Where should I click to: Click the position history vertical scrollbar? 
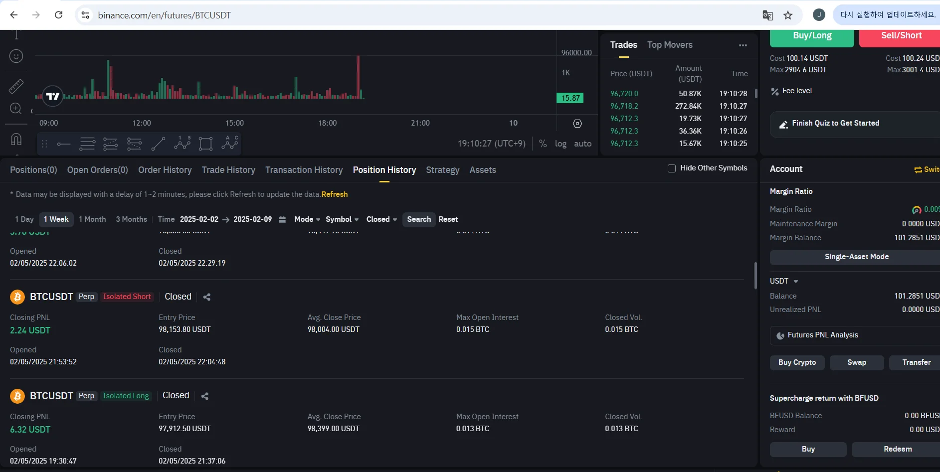[755, 275]
